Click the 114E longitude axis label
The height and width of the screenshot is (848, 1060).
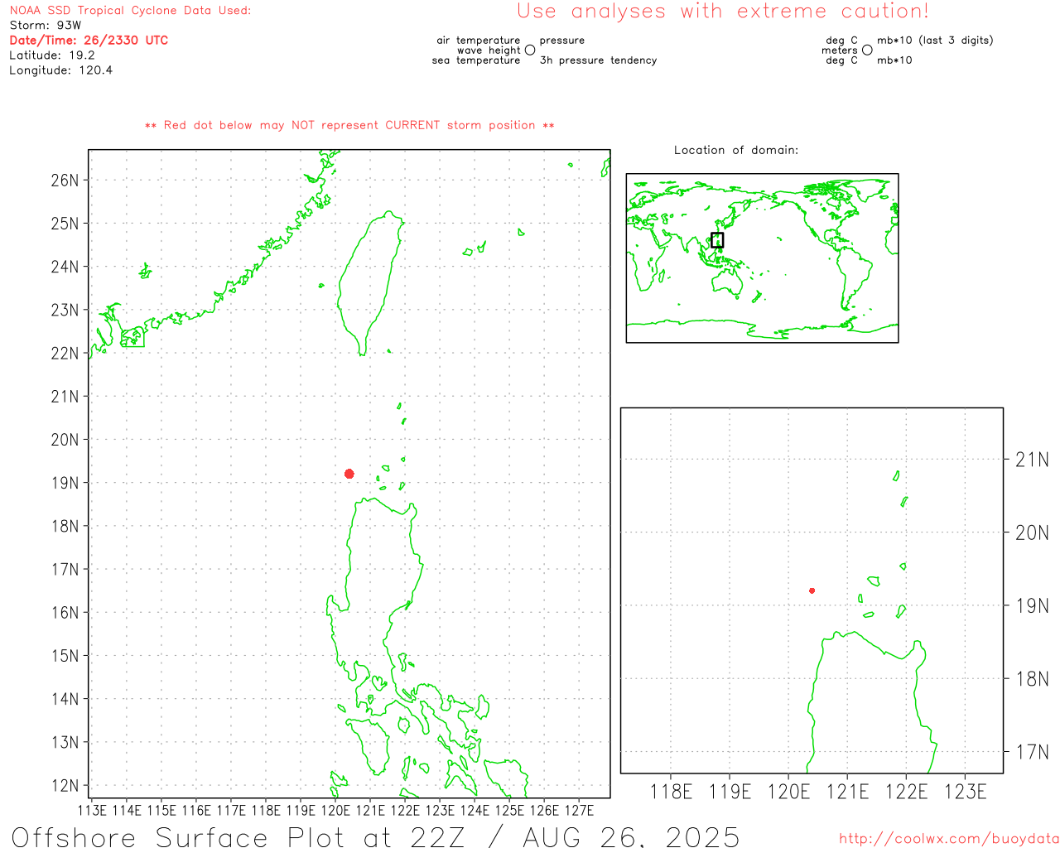pyautogui.click(x=127, y=810)
